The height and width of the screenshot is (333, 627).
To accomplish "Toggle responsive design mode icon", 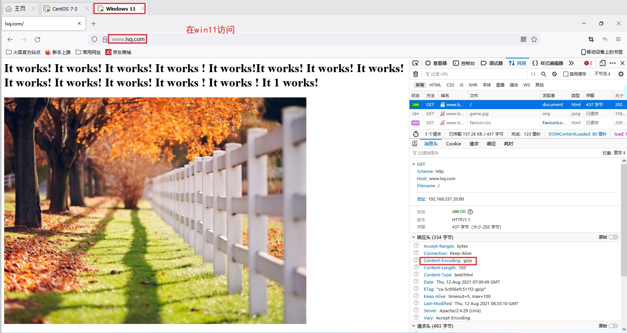I will pyautogui.click(x=602, y=63).
